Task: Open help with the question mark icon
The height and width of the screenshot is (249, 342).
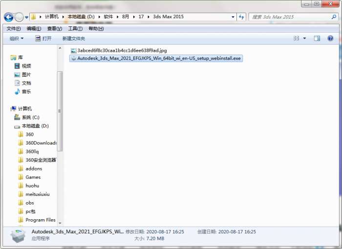Action: pos(330,39)
